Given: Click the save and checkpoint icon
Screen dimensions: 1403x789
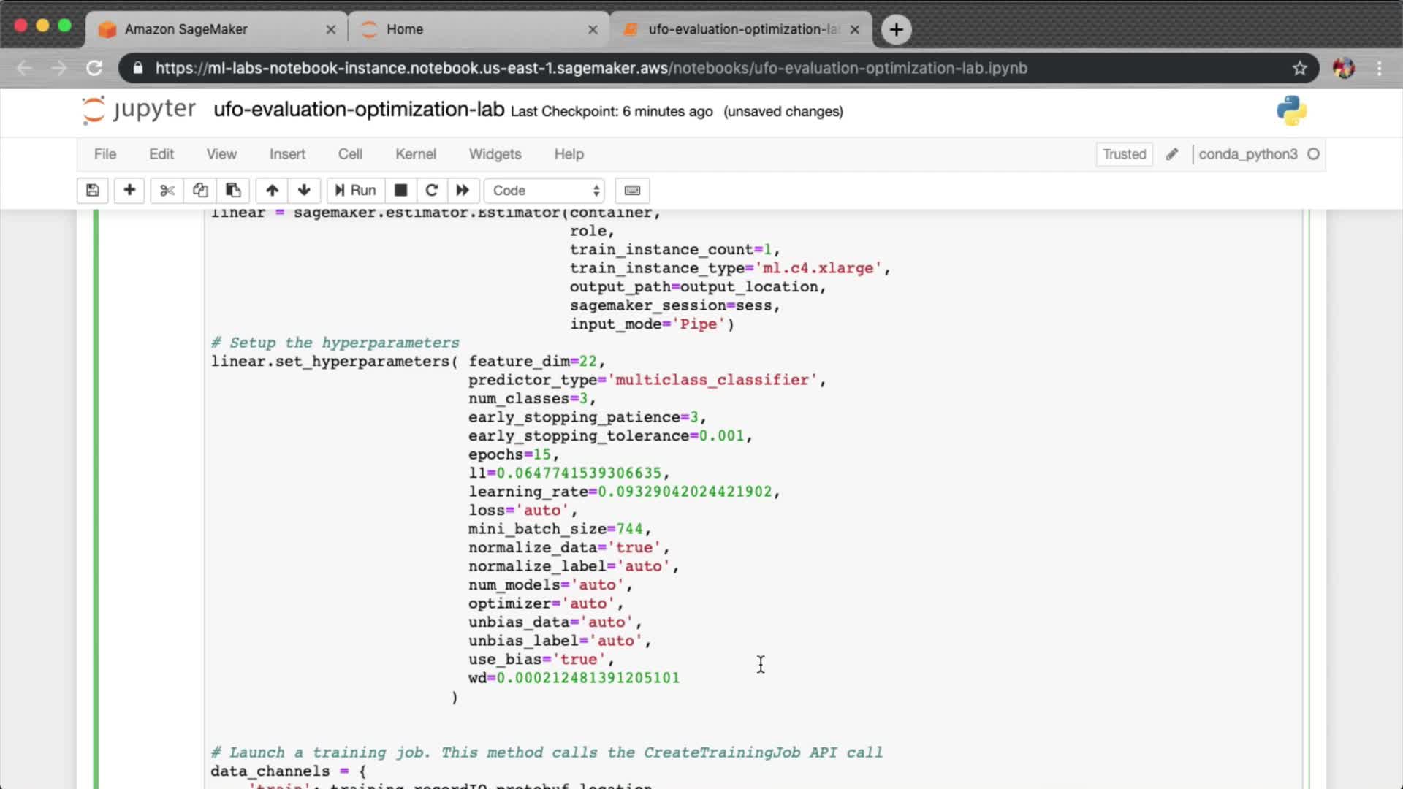Looking at the screenshot, I should click(x=92, y=190).
